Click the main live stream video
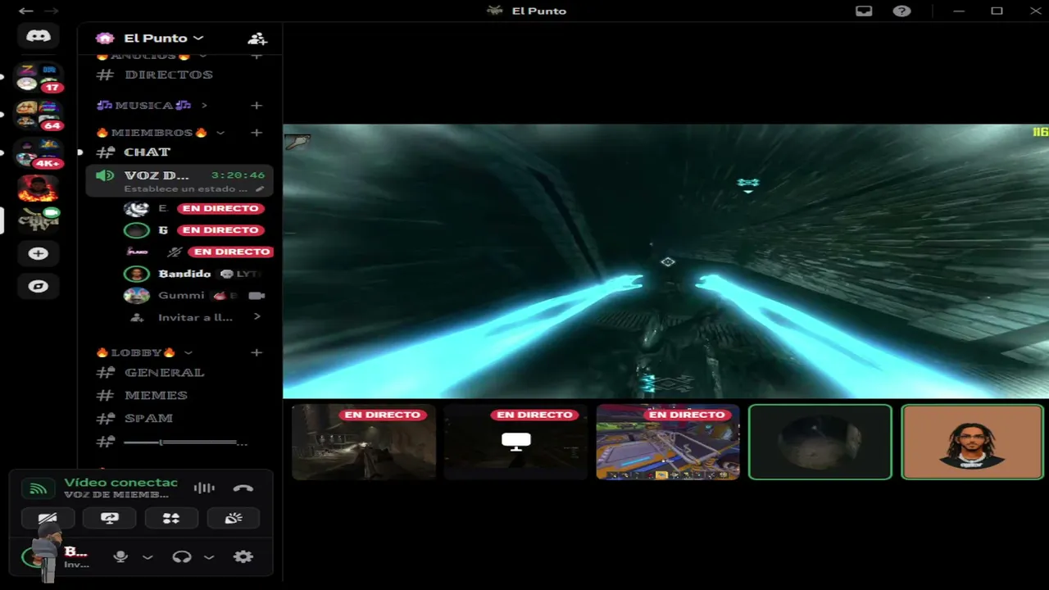The image size is (1049, 590). [665, 261]
